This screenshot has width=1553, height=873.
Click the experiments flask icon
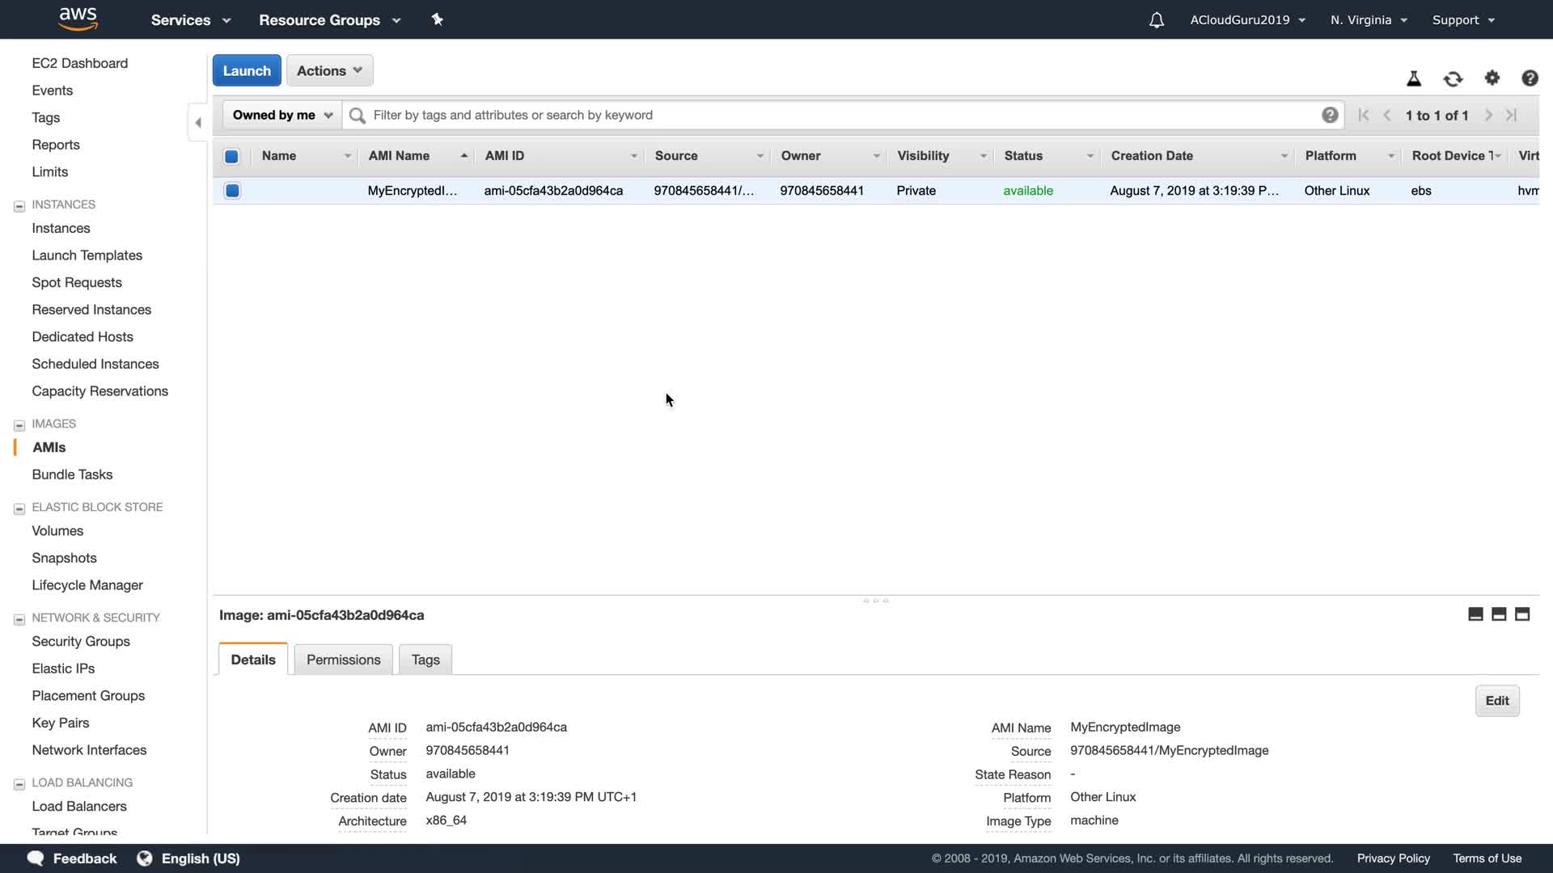[1414, 78]
